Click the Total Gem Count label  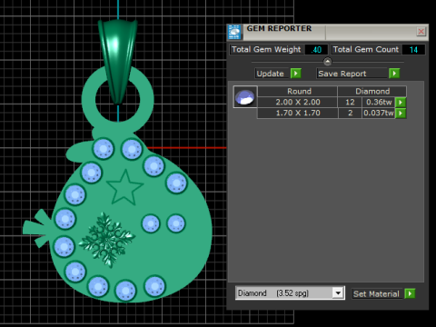point(366,50)
